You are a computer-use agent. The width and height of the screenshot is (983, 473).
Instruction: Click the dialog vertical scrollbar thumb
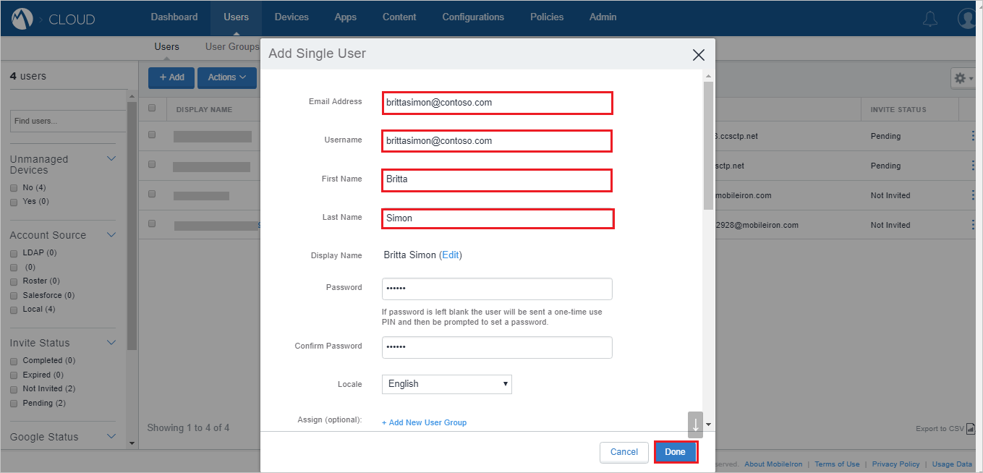coord(708,146)
